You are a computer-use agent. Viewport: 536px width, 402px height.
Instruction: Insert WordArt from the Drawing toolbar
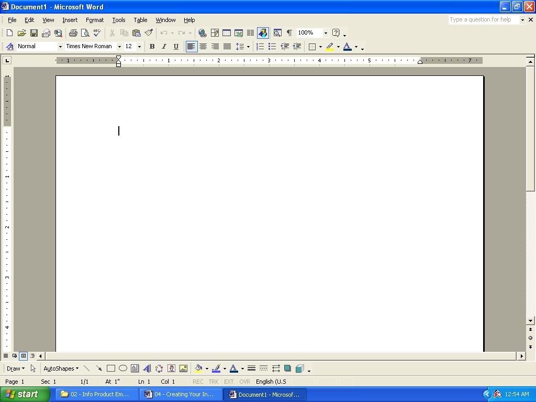tap(147, 368)
